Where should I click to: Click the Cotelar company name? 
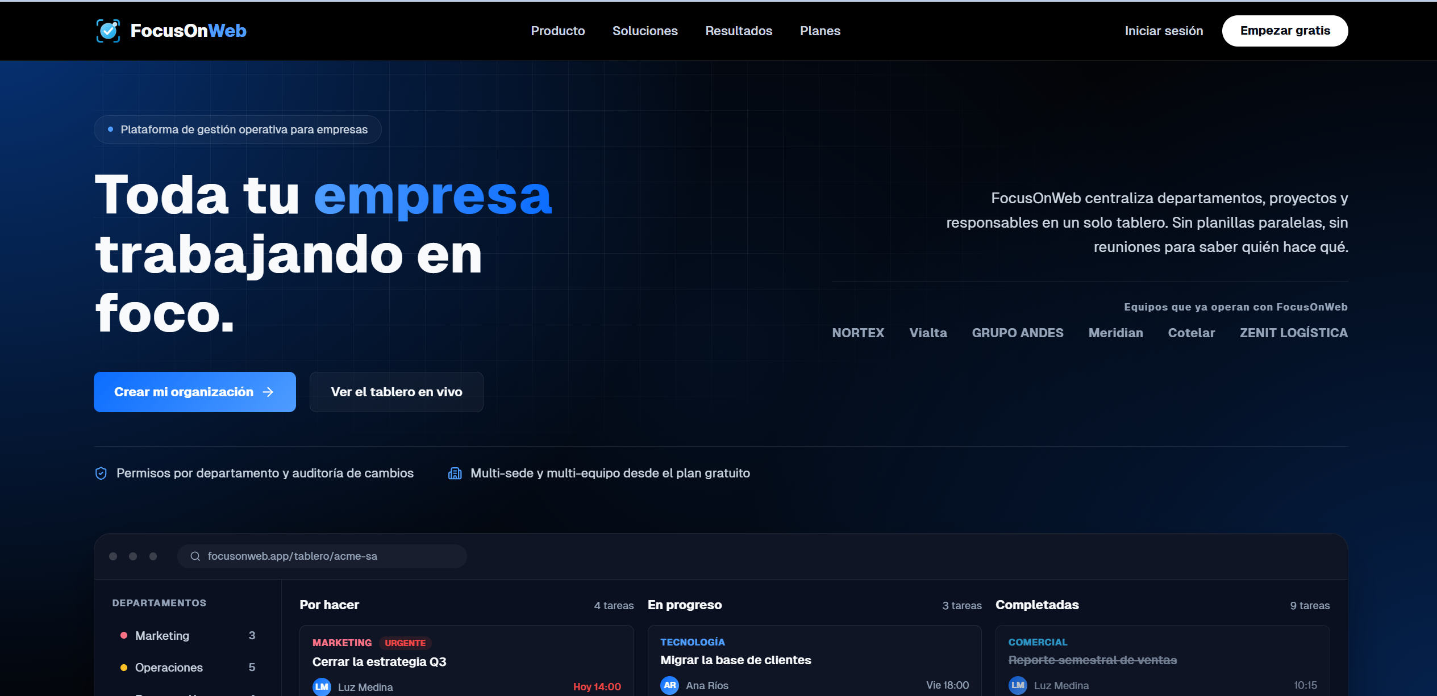click(1191, 333)
